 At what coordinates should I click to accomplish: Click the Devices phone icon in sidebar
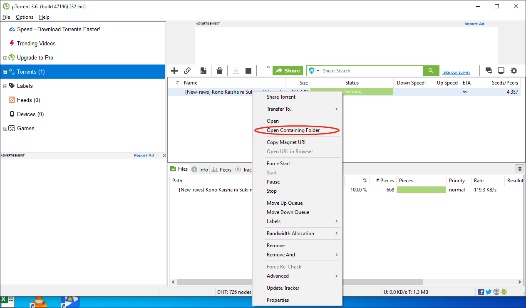click(12, 114)
